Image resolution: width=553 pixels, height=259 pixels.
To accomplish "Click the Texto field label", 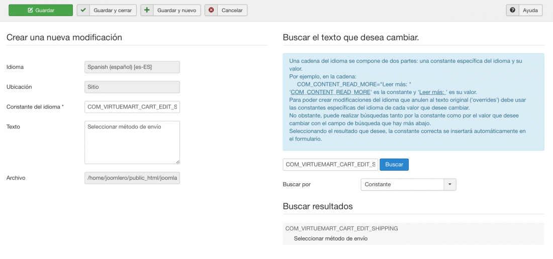I will (x=14, y=126).
